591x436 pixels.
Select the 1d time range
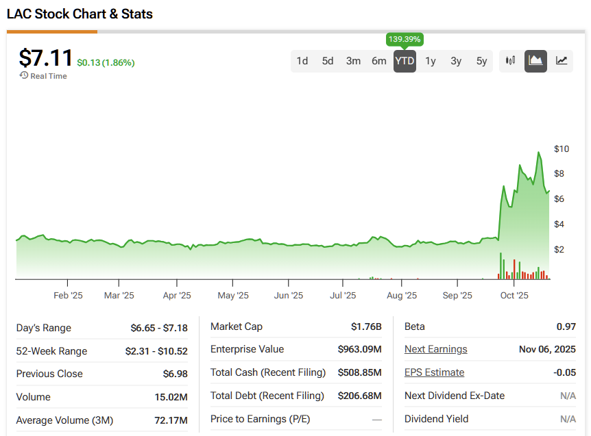[302, 61]
